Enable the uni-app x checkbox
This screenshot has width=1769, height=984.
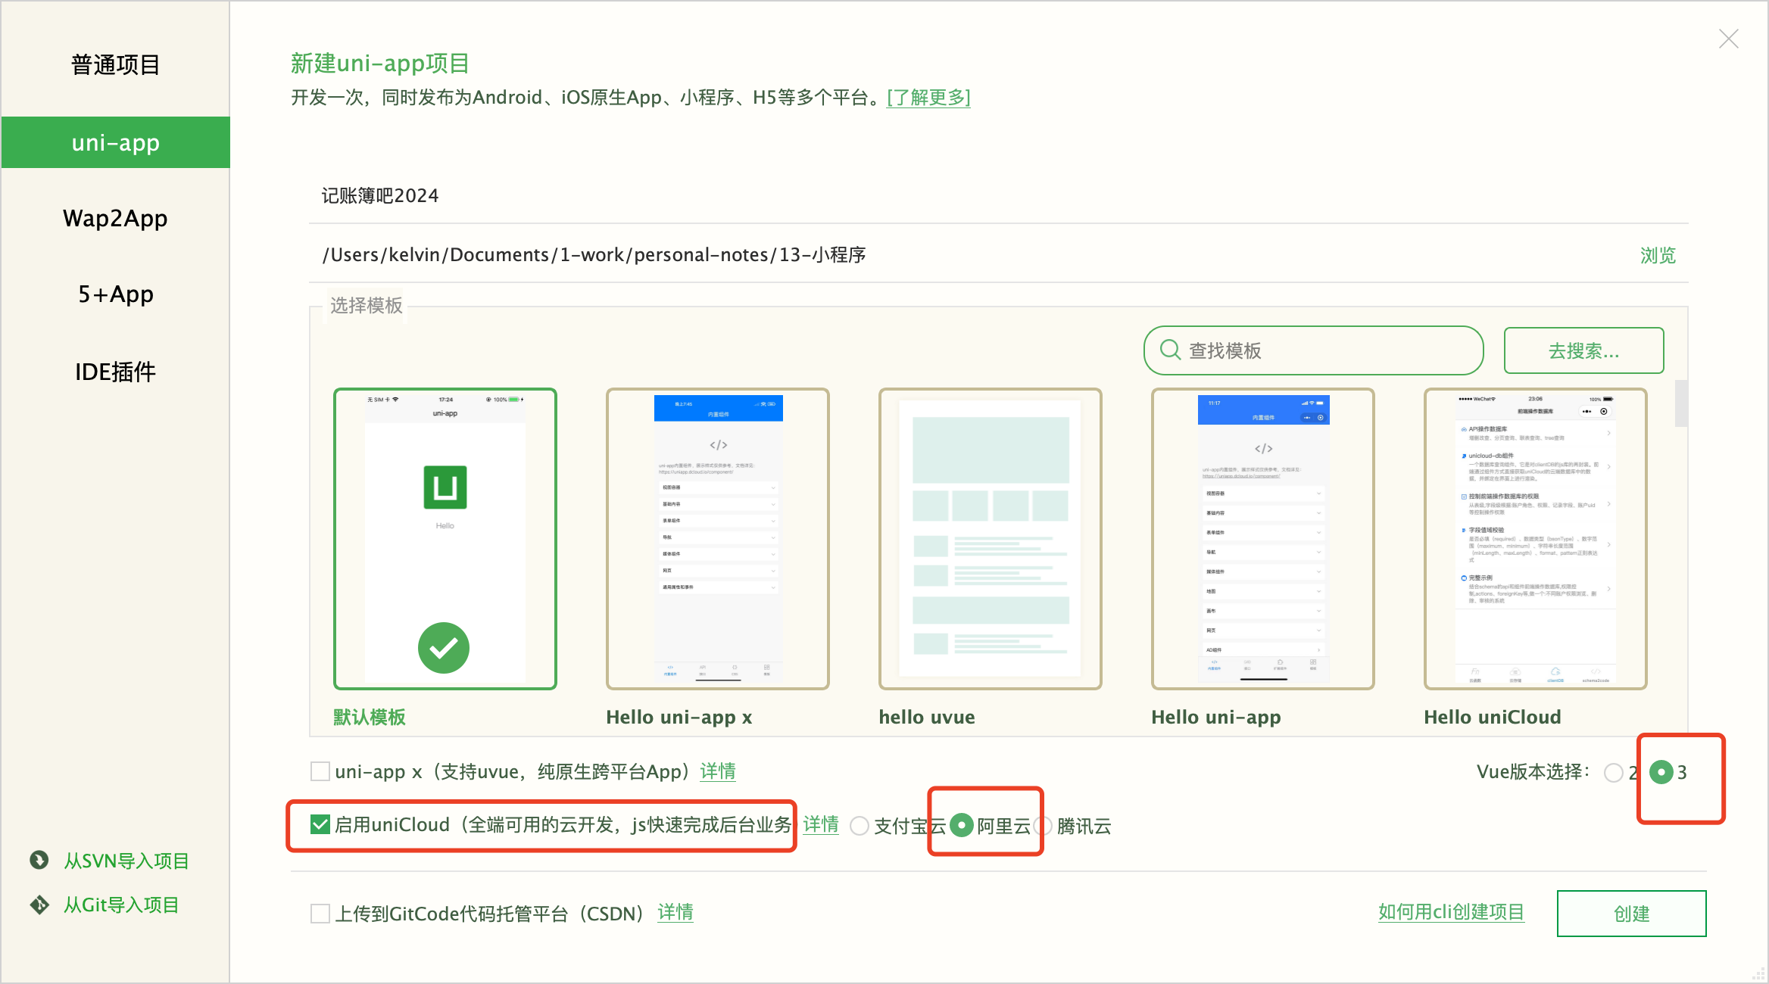coord(320,771)
